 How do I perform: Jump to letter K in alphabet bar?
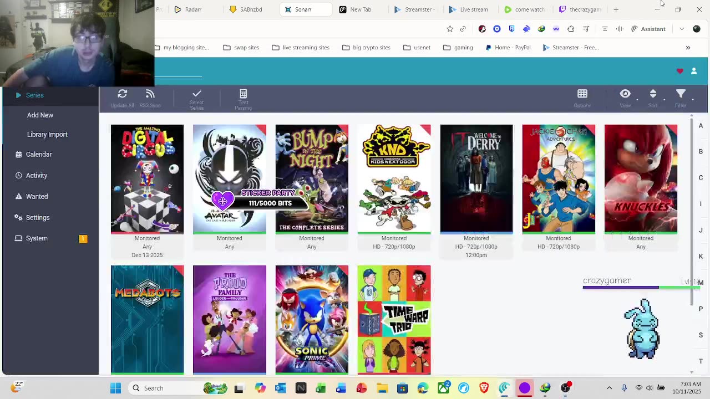[701, 257]
